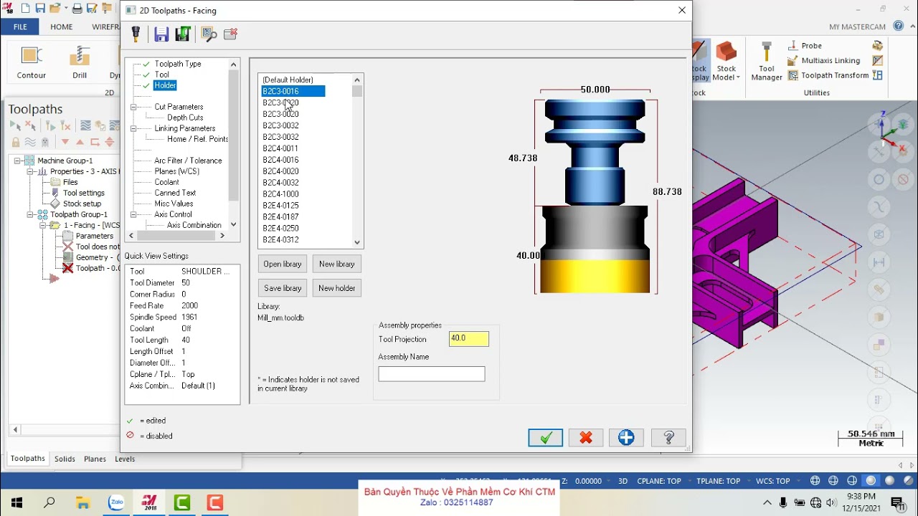Click the Save library button
The width and height of the screenshot is (918, 516).
pyautogui.click(x=283, y=288)
